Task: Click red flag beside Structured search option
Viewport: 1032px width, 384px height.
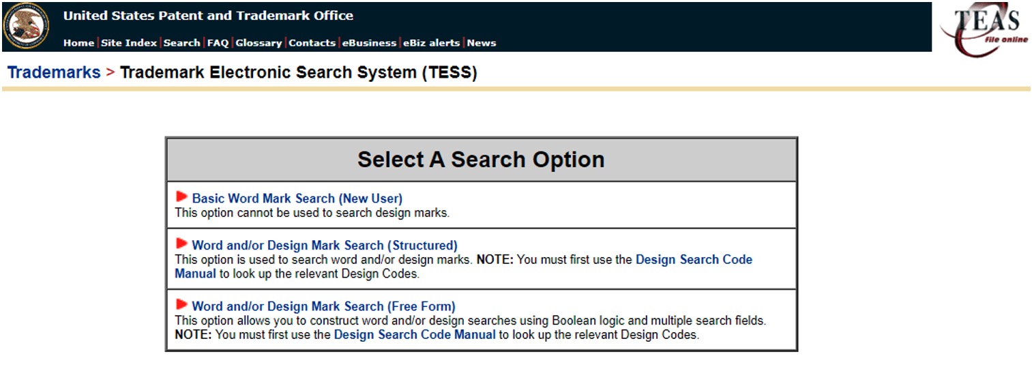Action: 181,243
